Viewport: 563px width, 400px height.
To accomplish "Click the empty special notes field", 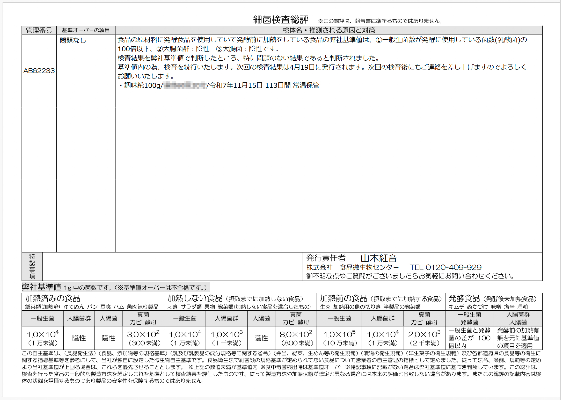I will [x=172, y=266].
